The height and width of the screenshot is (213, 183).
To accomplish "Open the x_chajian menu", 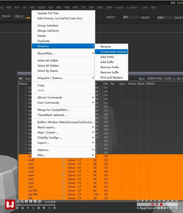I will [x=132, y=8].
